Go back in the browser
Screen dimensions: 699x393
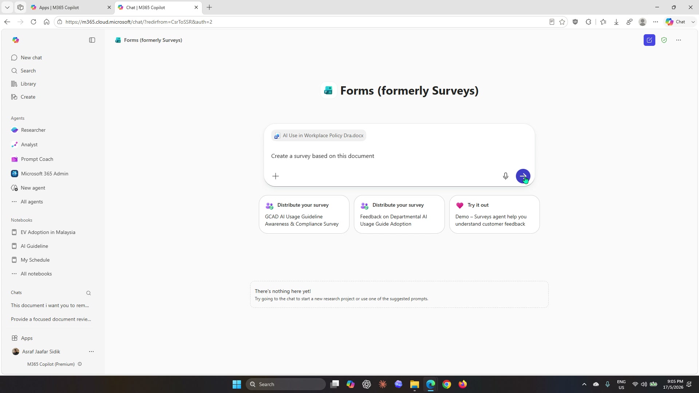pyautogui.click(x=7, y=22)
